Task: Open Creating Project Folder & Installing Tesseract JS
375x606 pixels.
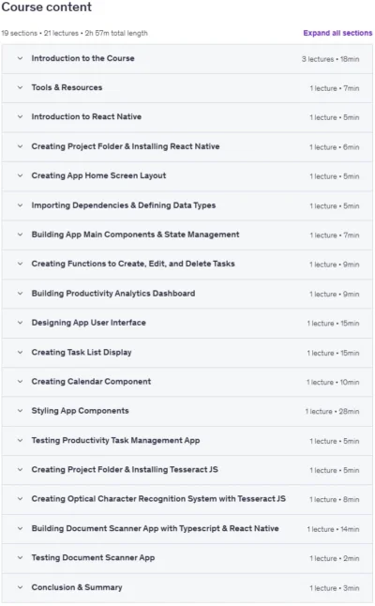Action: coord(187,470)
